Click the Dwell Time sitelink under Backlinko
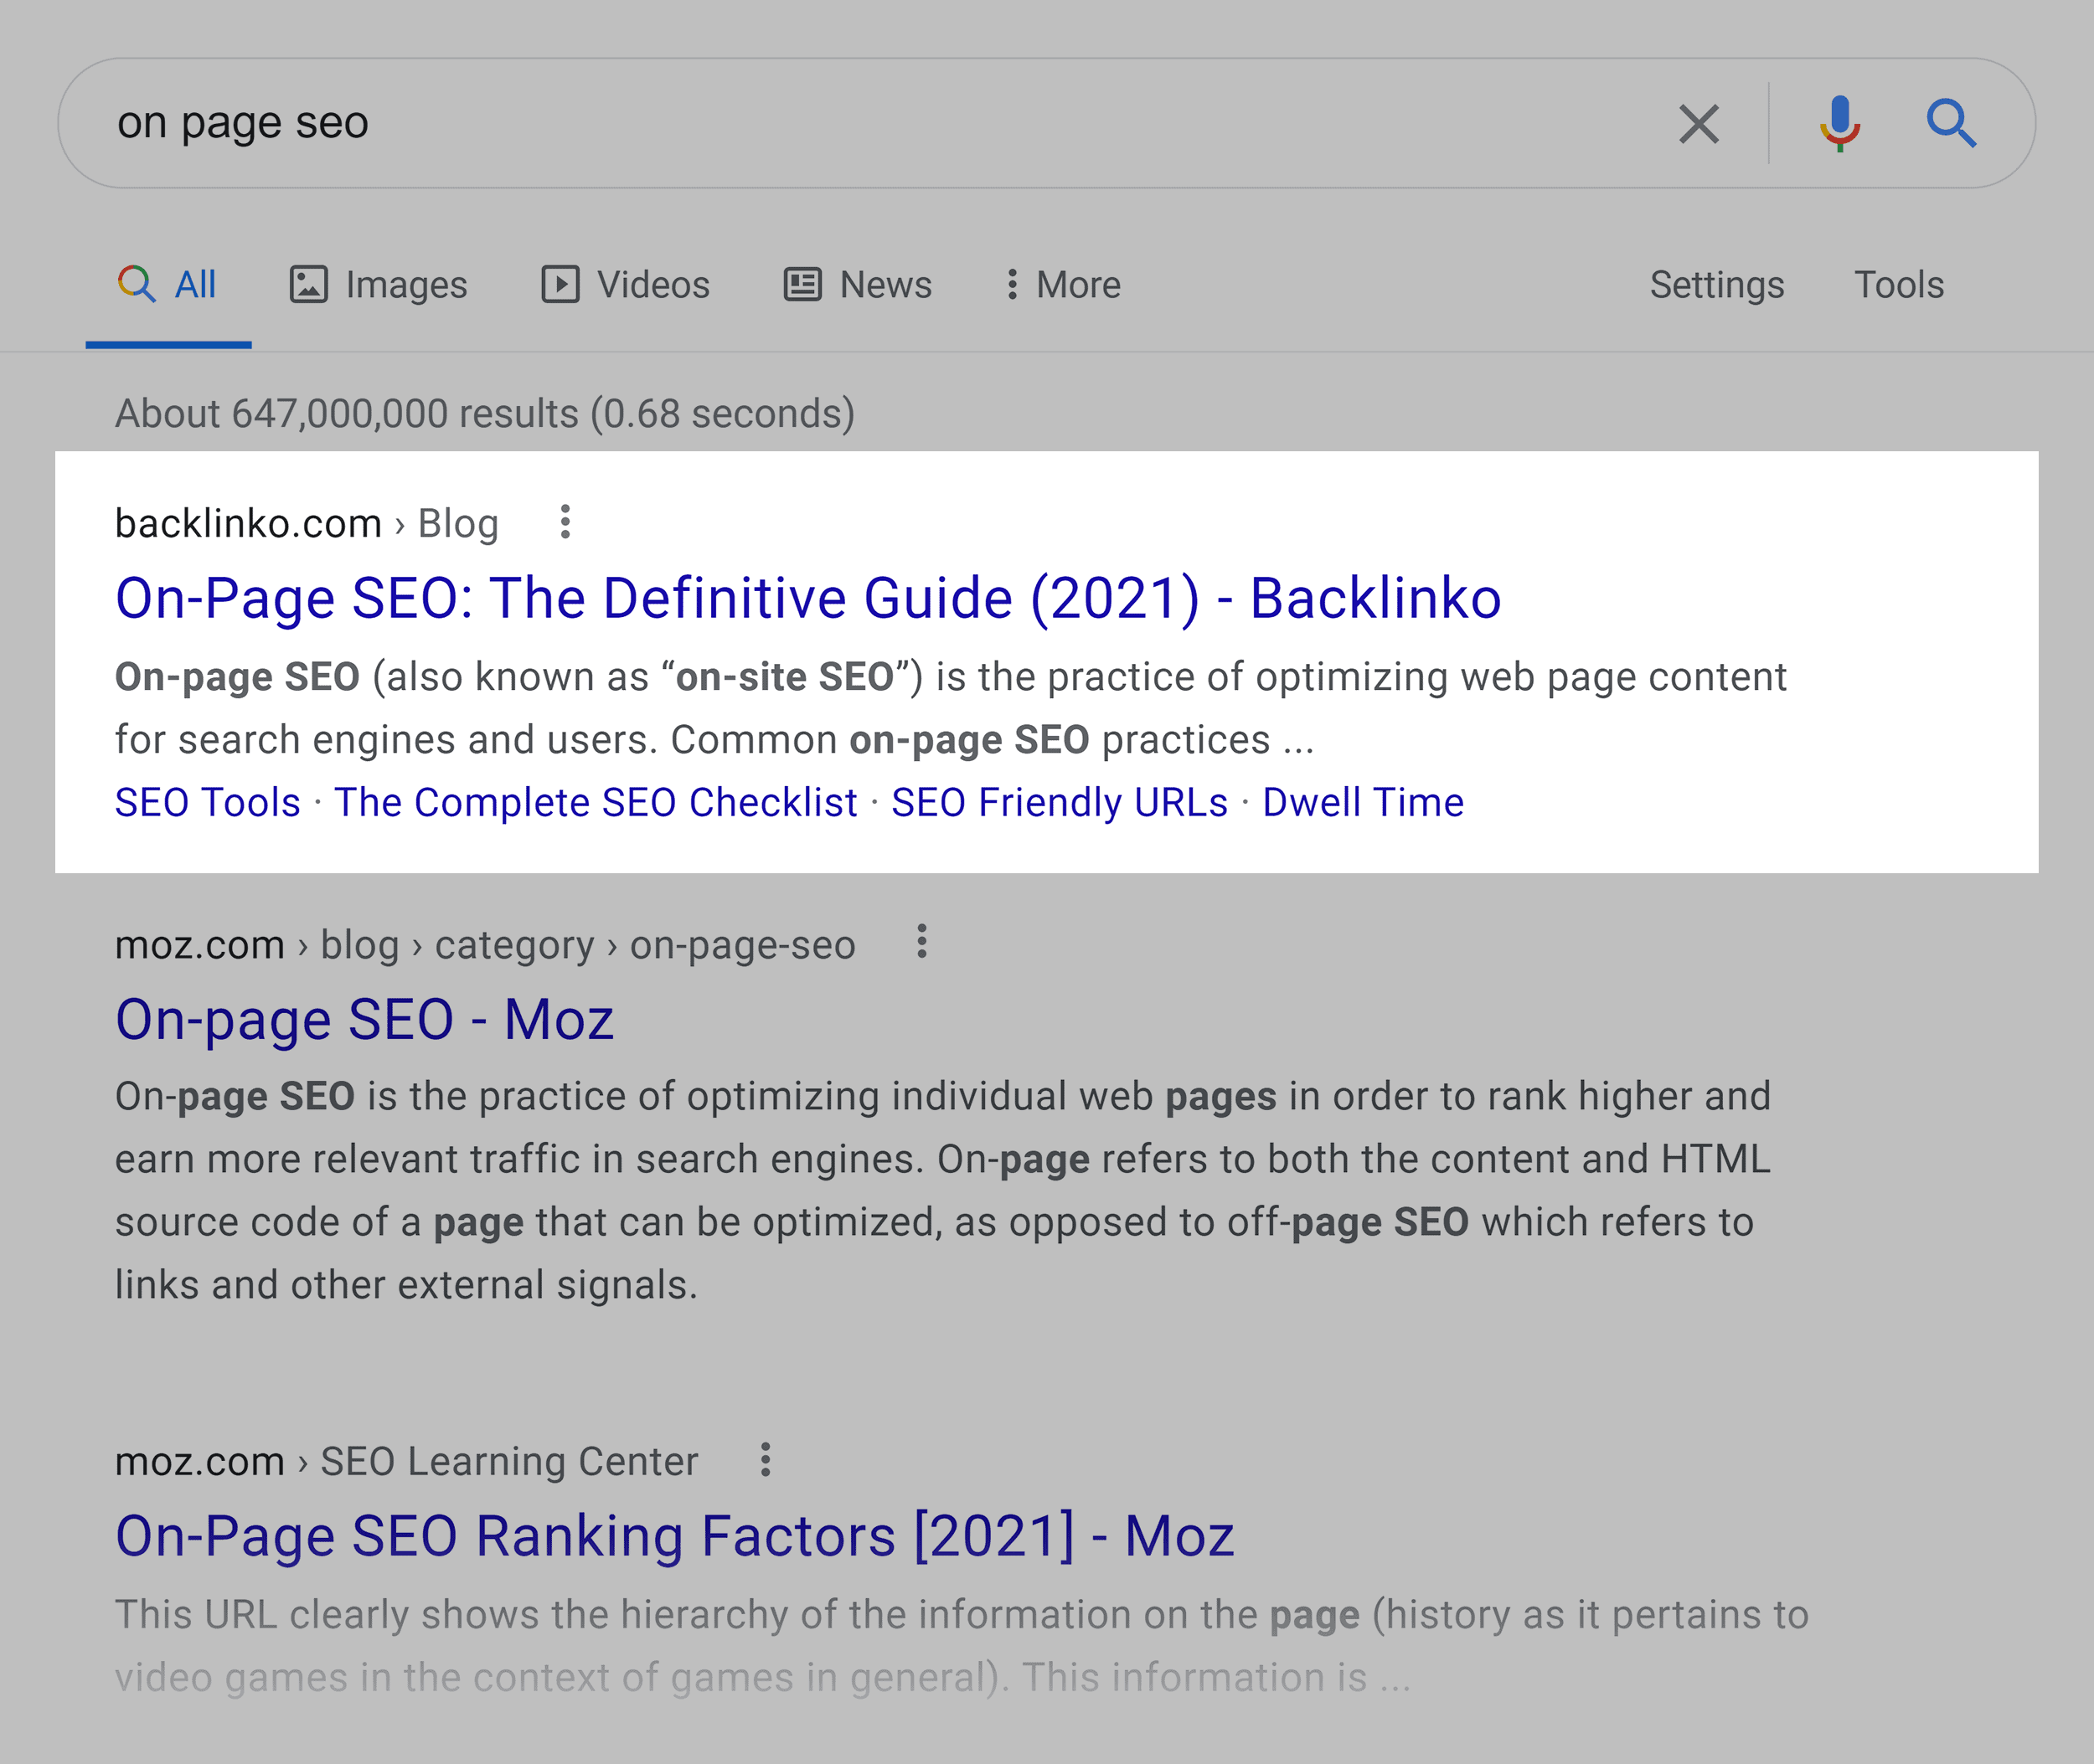2094x1764 pixels. 1362,803
